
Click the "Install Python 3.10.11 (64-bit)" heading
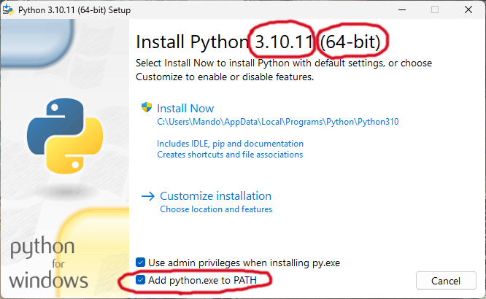(x=261, y=41)
